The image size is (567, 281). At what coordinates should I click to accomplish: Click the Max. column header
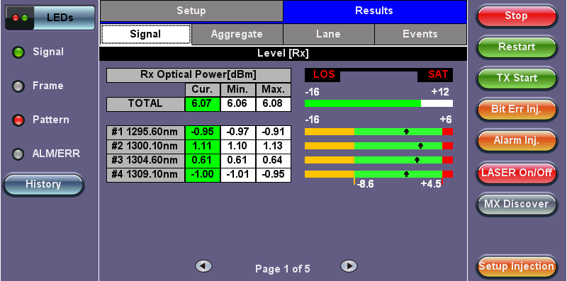[274, 90]
